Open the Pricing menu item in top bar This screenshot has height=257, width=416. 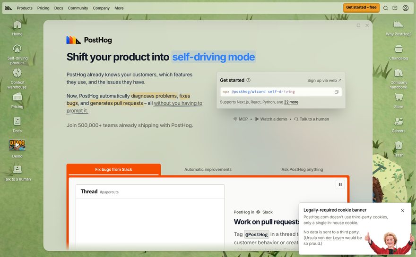pos(43,8)
